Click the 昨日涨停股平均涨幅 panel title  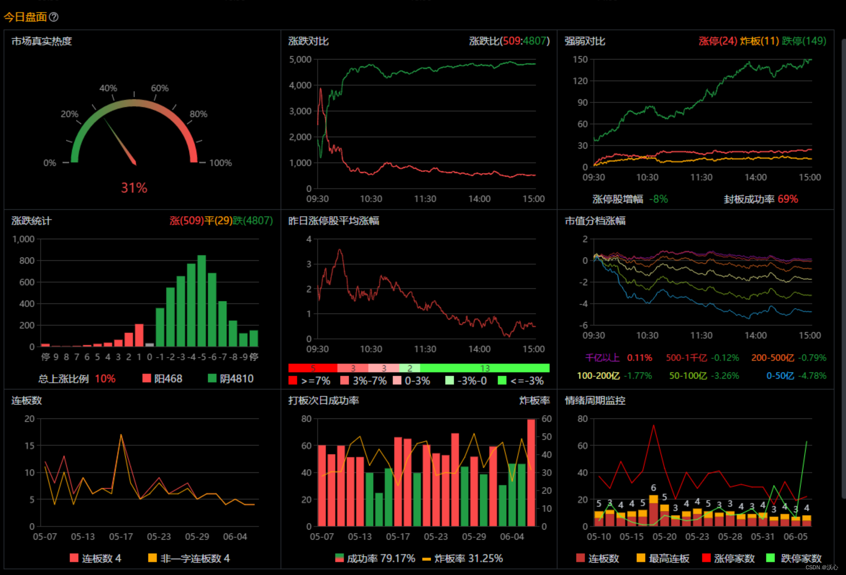(334, 220)
